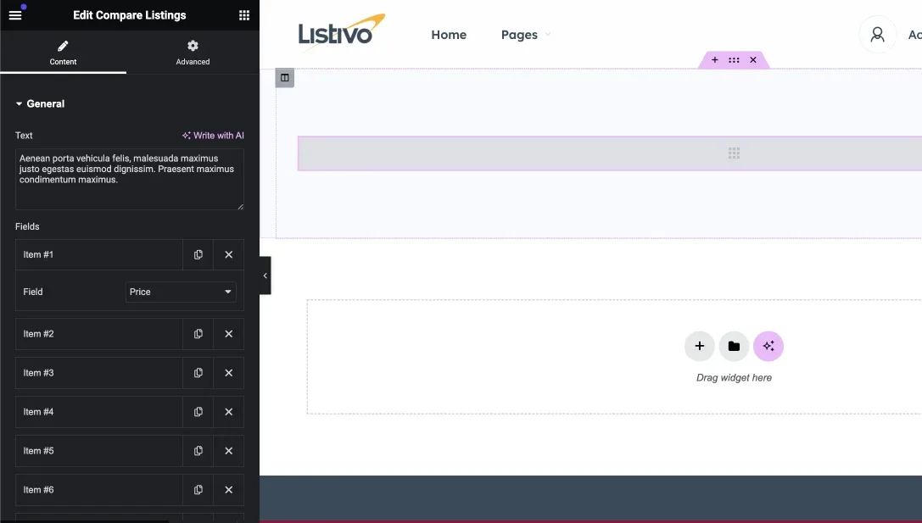Click the user account icon
Viewport: 922px width, 523px height.
pos(877,35)
